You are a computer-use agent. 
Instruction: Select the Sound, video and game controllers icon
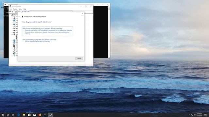(x=14, y=50)
